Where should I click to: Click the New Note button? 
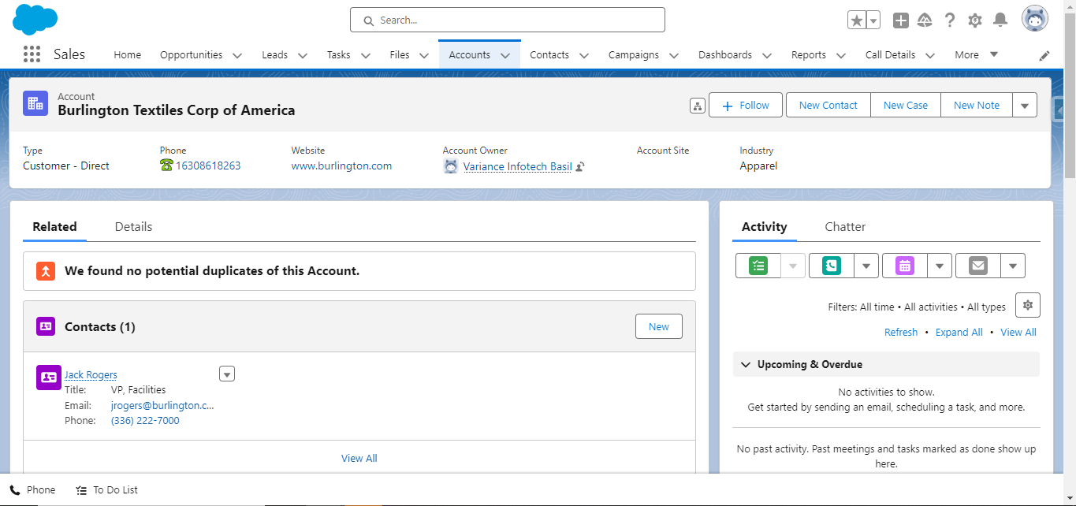tap(977, 105)
